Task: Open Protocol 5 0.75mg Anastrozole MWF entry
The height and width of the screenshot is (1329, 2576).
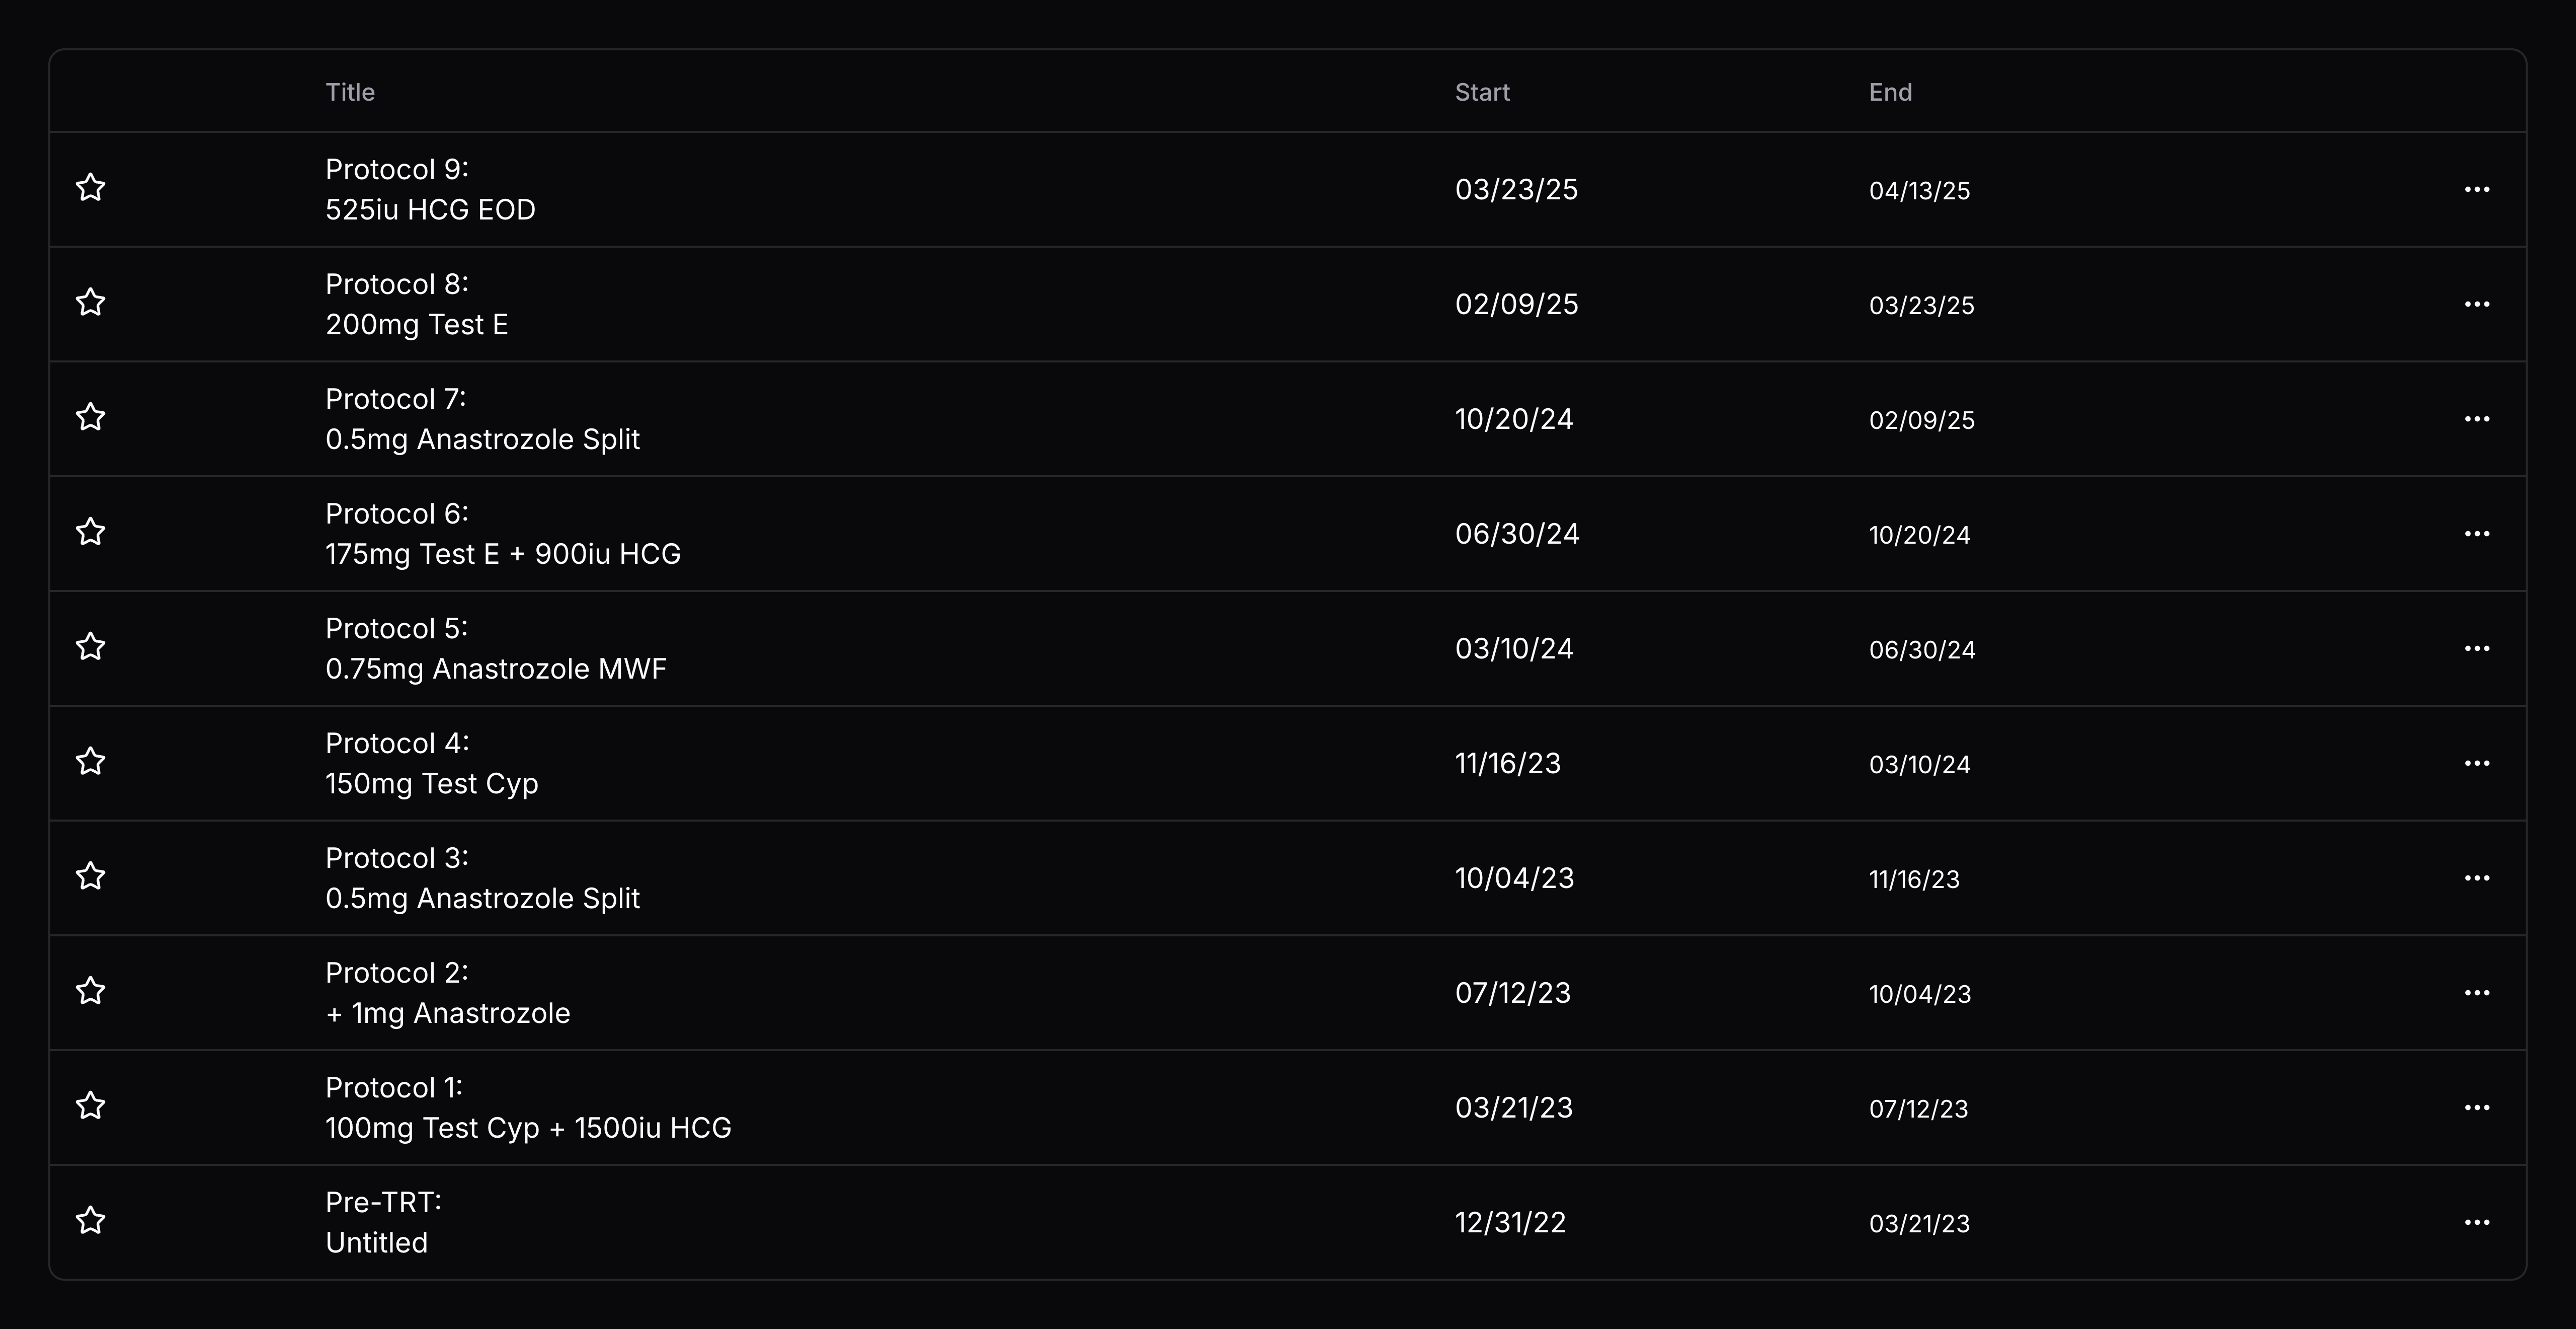Action: tap(495, 648)
